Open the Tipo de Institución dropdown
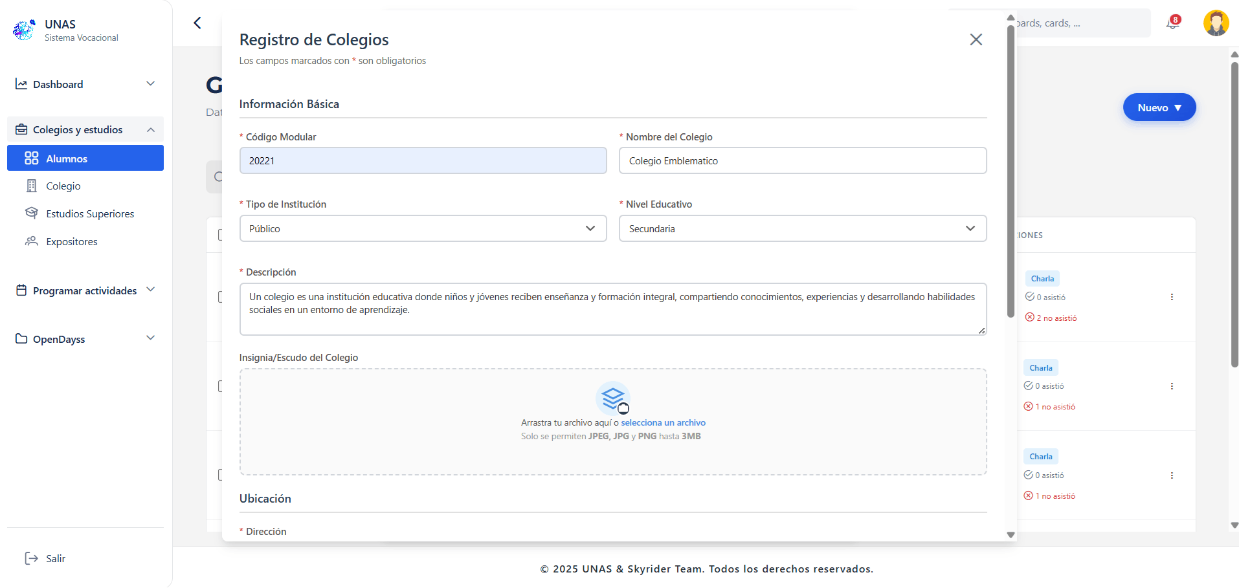1239x588 pixels. click(423, 229)
